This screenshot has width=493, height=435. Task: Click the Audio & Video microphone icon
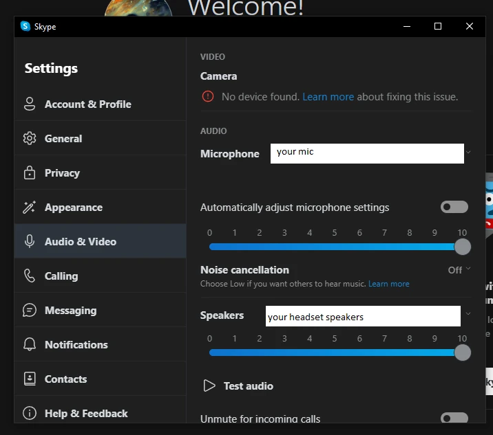coord(30,241)
